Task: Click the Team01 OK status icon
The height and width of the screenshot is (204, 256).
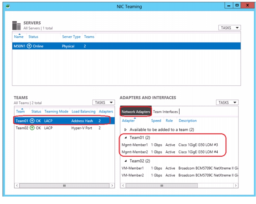Action: [x=32, y=121]
